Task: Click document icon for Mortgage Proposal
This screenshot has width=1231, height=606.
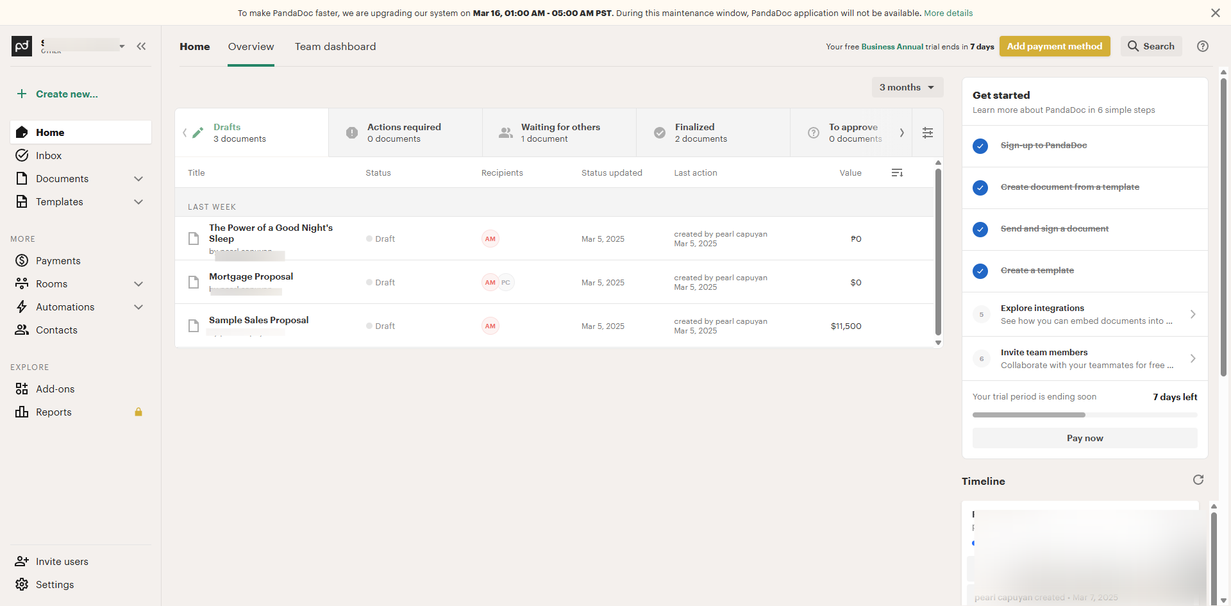Action: click(194, 282)
